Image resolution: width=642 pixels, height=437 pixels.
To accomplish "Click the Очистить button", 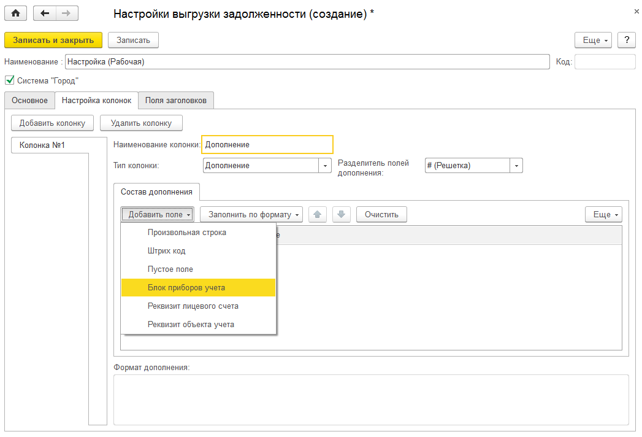I will [x=381, y=214].
